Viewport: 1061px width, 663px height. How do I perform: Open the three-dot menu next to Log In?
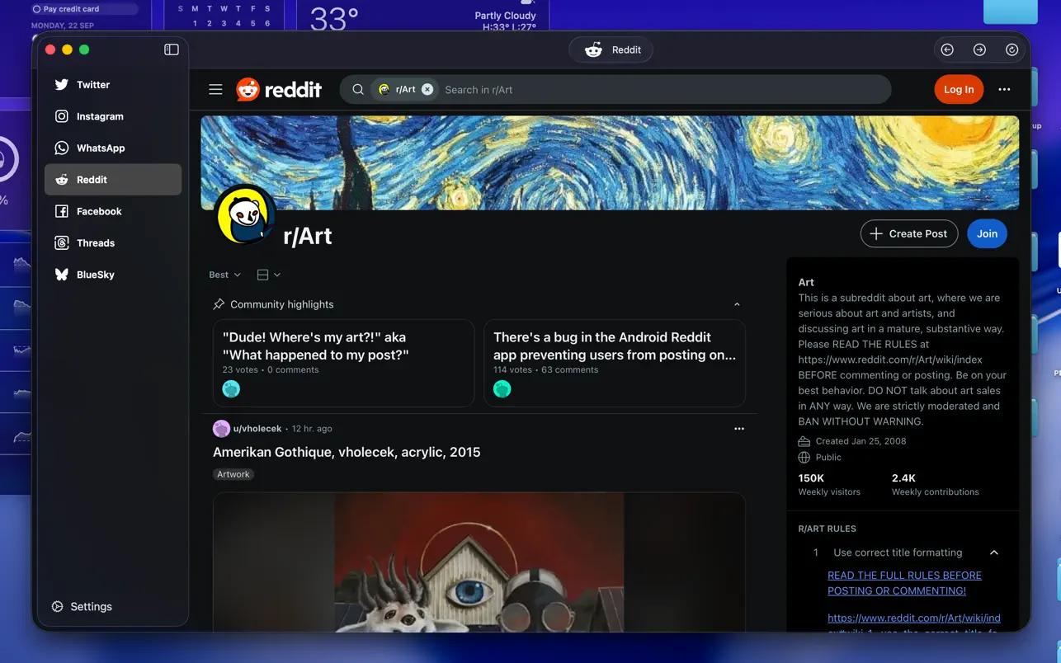click(1004, 89)
